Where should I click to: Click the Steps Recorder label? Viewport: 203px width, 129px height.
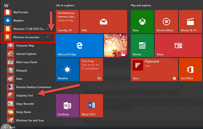pyautogui.click(x=25, y=104)
